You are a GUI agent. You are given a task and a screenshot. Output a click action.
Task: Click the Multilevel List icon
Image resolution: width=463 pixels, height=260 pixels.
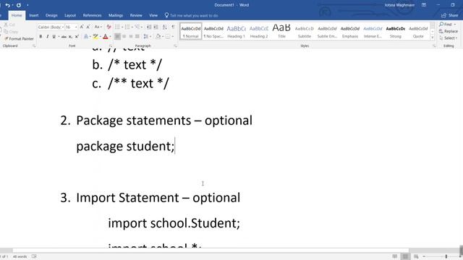pos(137,27)
